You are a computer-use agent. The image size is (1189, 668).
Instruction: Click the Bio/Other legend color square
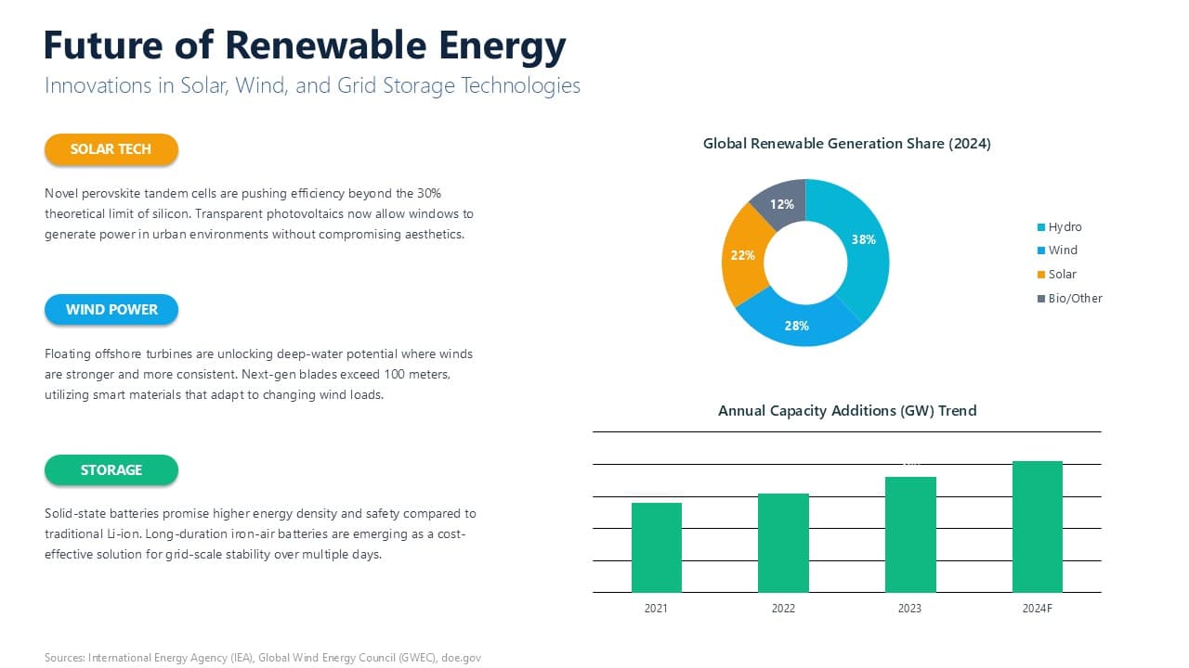point(1040,298)
